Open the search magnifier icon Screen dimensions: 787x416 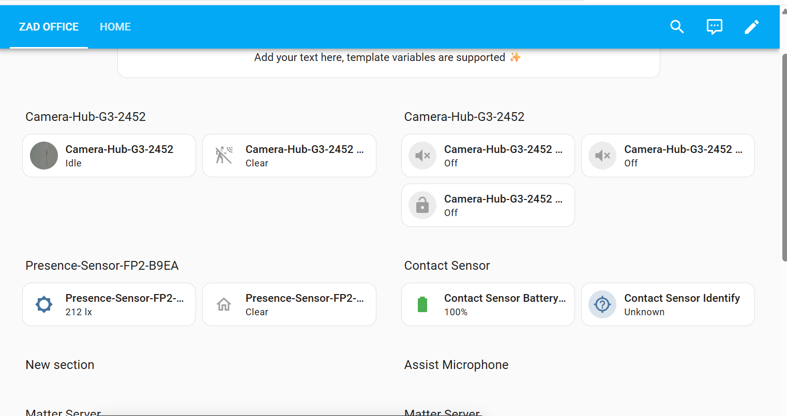click(677, 27)
